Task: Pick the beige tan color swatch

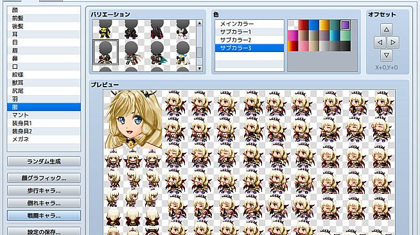Action: (313, 46)
